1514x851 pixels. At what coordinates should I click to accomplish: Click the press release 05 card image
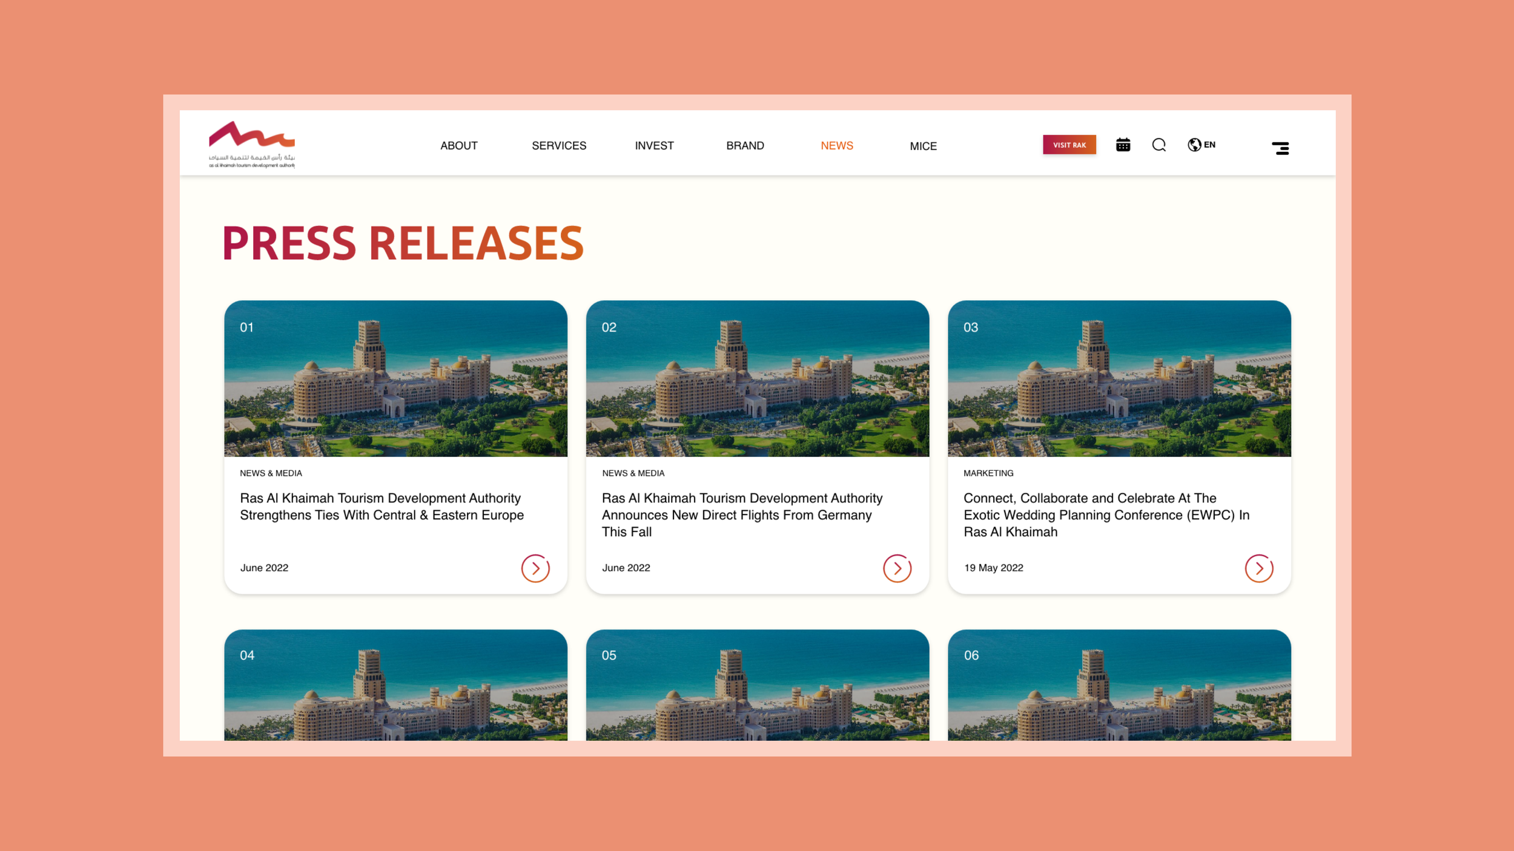pos(757,685)
